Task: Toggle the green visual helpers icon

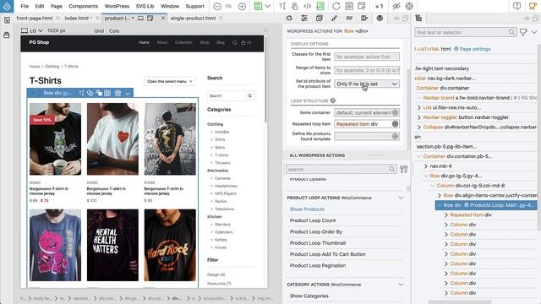Action: (320, 6)
